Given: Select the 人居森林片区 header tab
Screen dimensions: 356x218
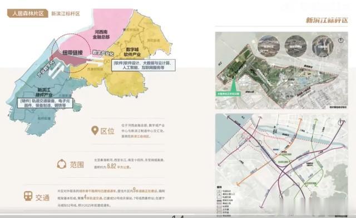Looking at the screenshot, I should pos(27,13).
